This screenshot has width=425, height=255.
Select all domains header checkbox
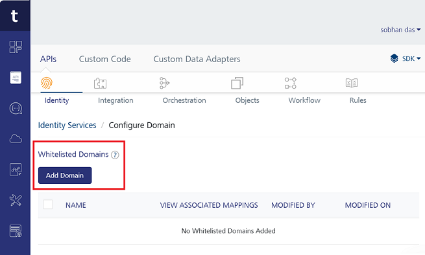pyautogui.click(x=48, y=205)
